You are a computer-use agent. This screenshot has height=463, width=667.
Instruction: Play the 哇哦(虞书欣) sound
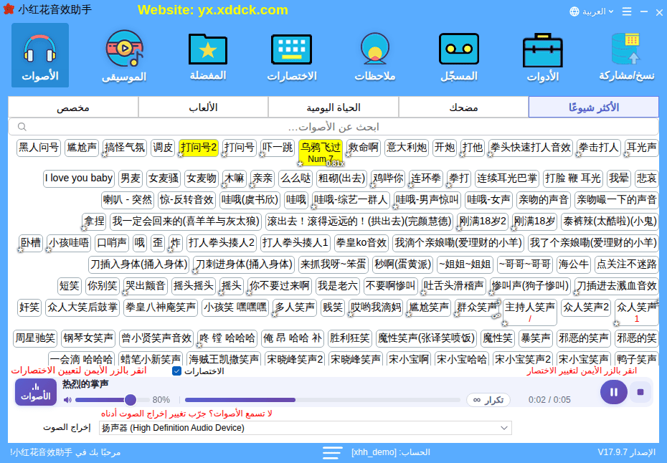pyautogui.click(x=250, y=200)
